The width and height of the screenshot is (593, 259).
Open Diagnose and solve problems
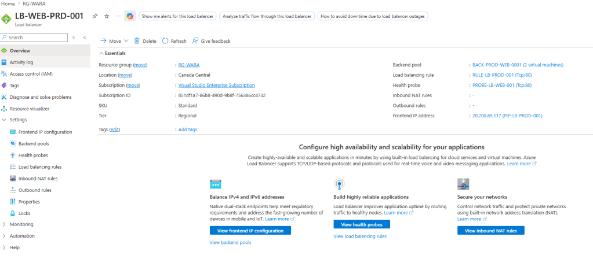pyautogui.click(x=40, y=97)
